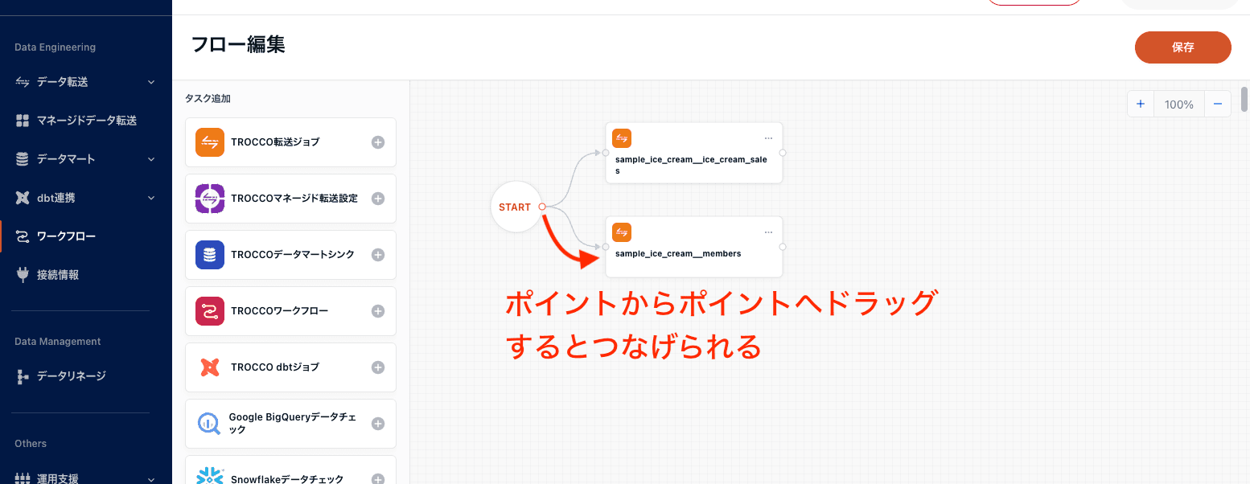Click the TROCCOマネージド転送設定 icon
This screenshot has width=1250, height=484.
click(209, 199)
